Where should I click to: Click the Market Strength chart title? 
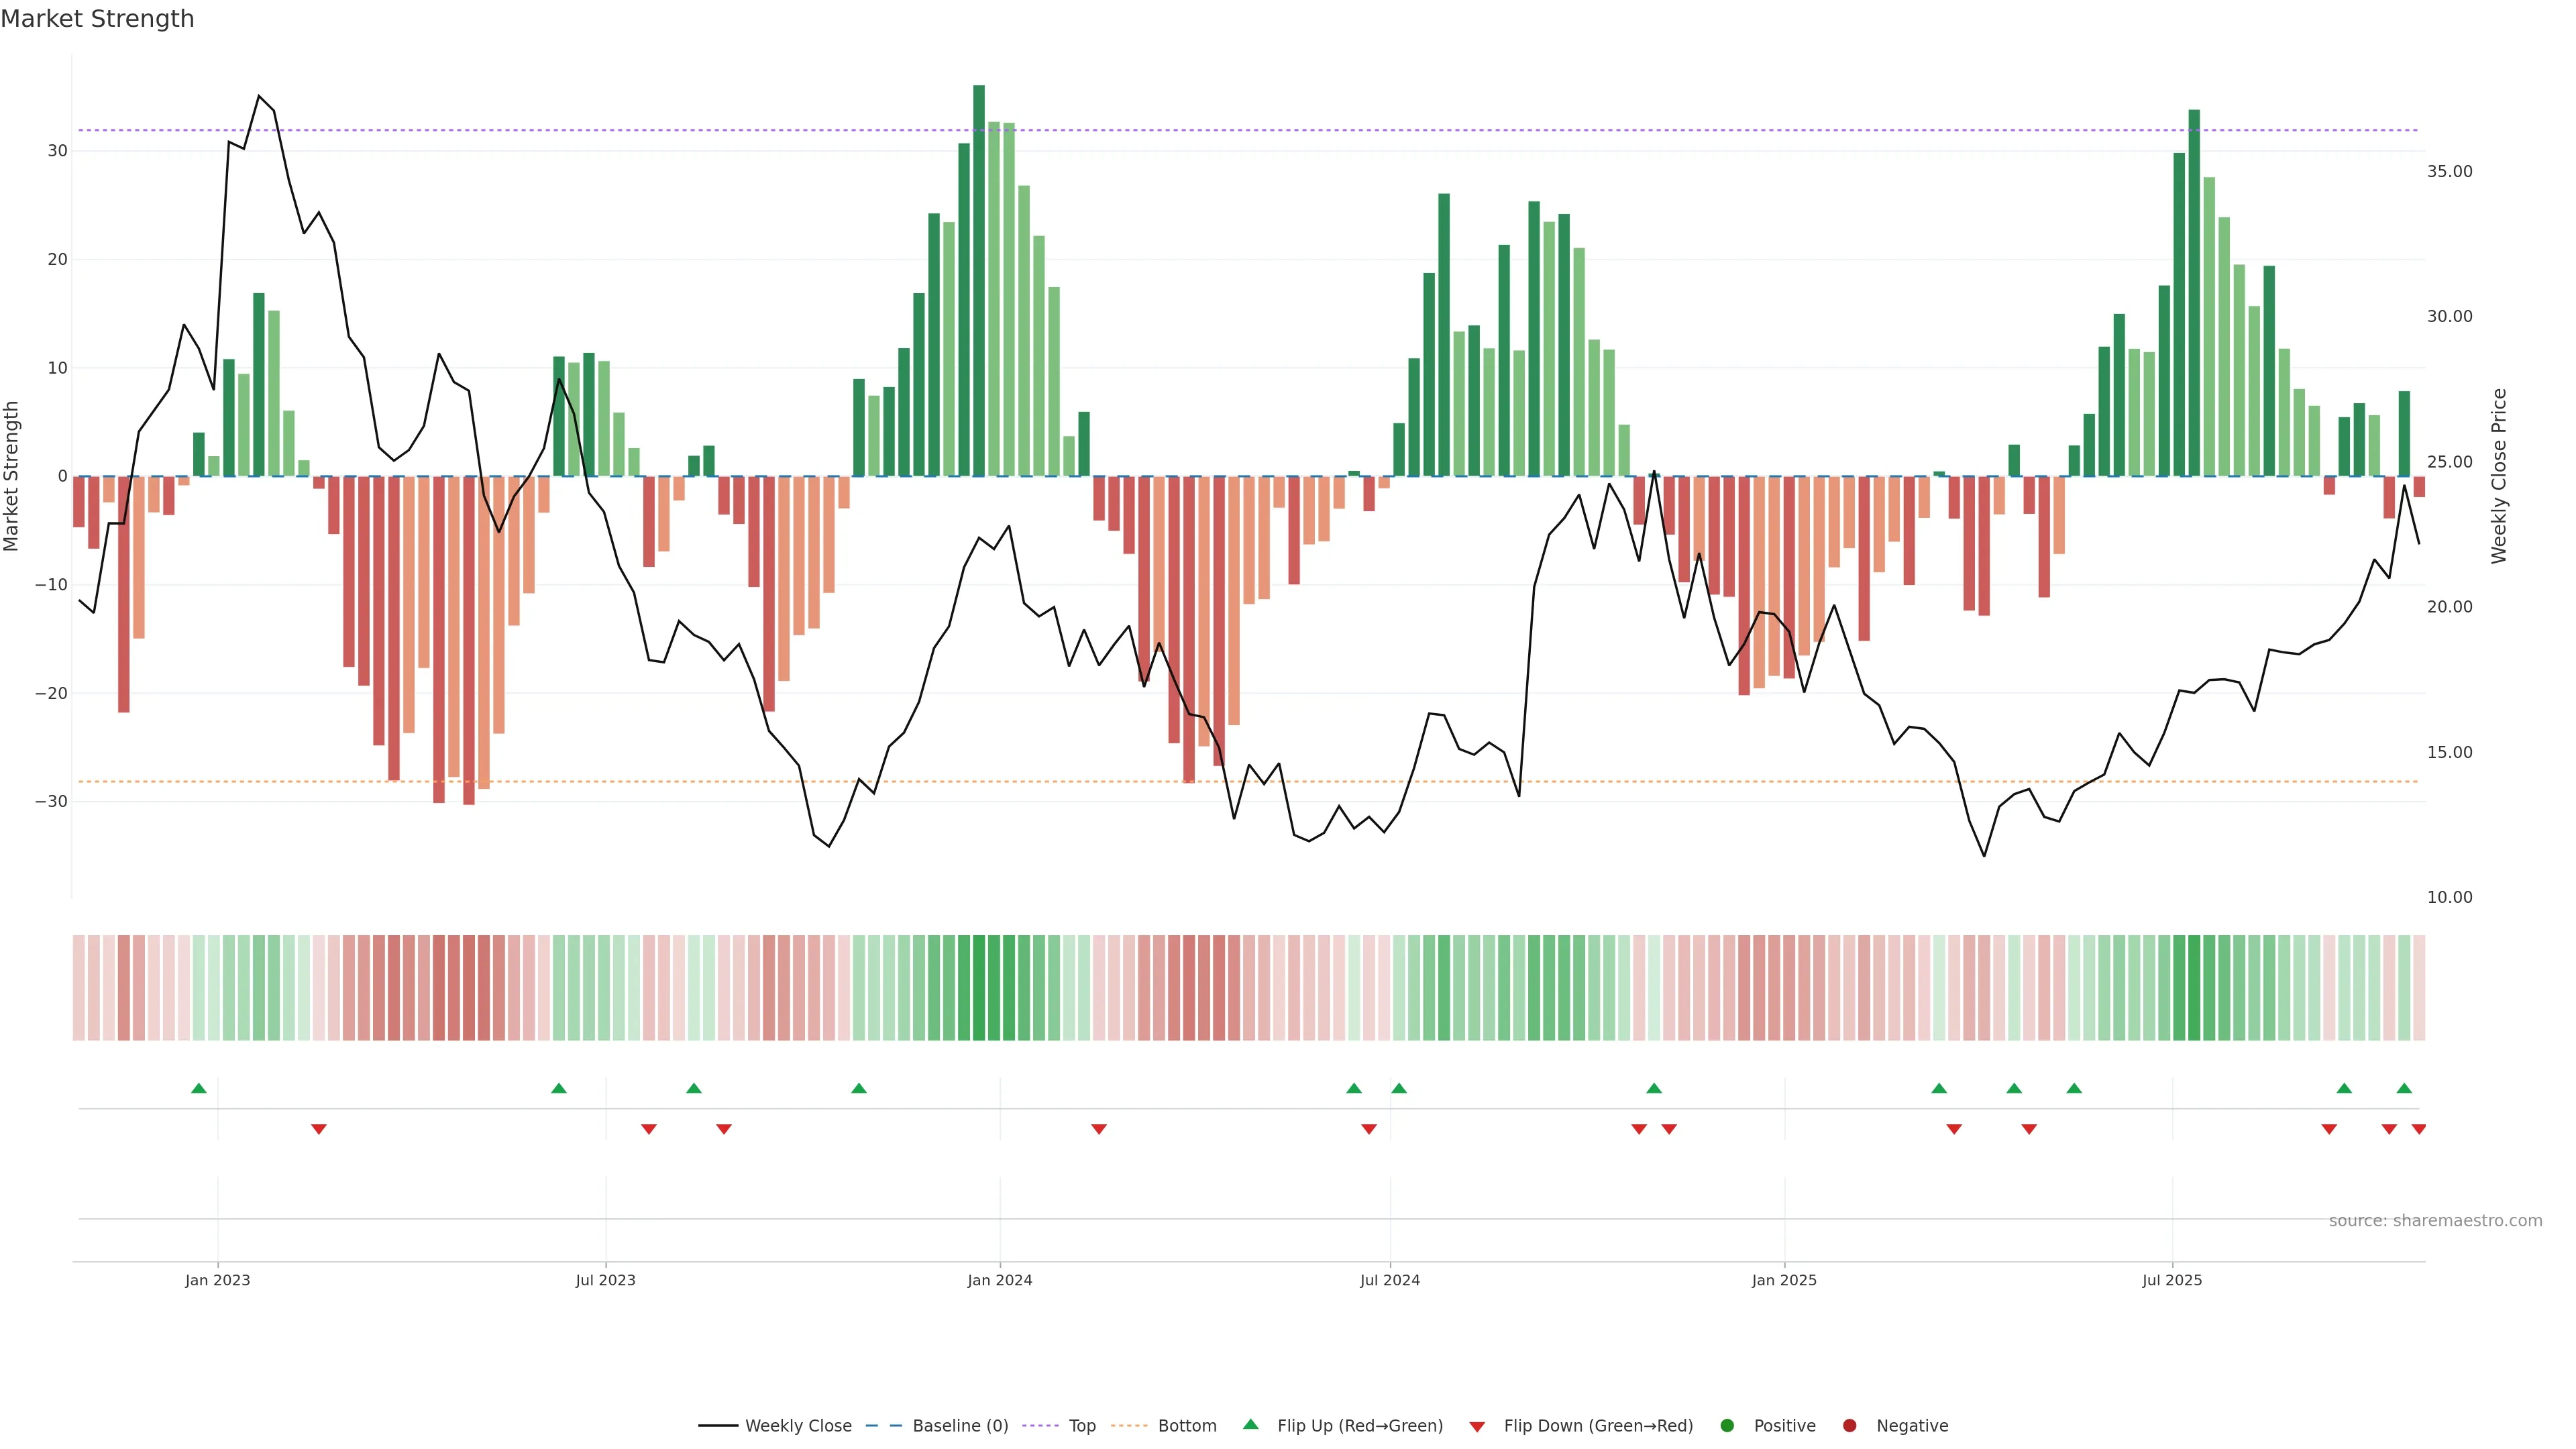pos(97,19)
